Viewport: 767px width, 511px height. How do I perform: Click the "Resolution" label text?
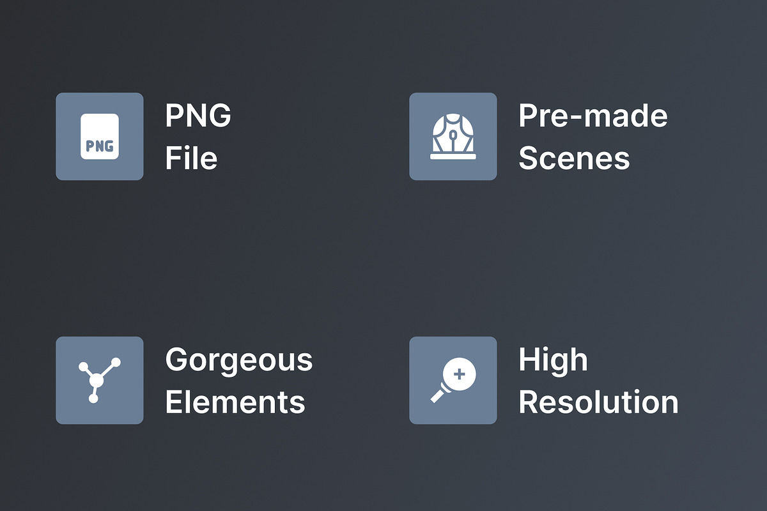pyautogui.click(x=598, y=402)
